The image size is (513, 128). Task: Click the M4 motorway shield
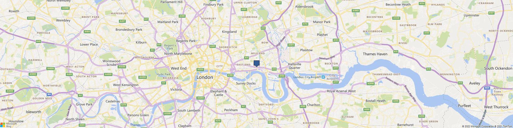point(49,94)
